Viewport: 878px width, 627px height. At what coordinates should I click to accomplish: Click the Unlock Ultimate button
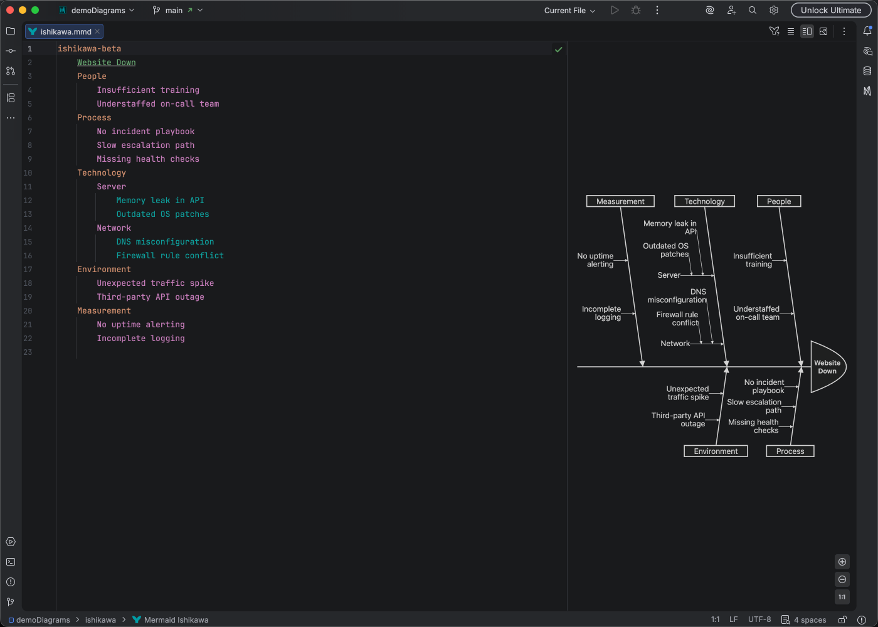point(831,10)
